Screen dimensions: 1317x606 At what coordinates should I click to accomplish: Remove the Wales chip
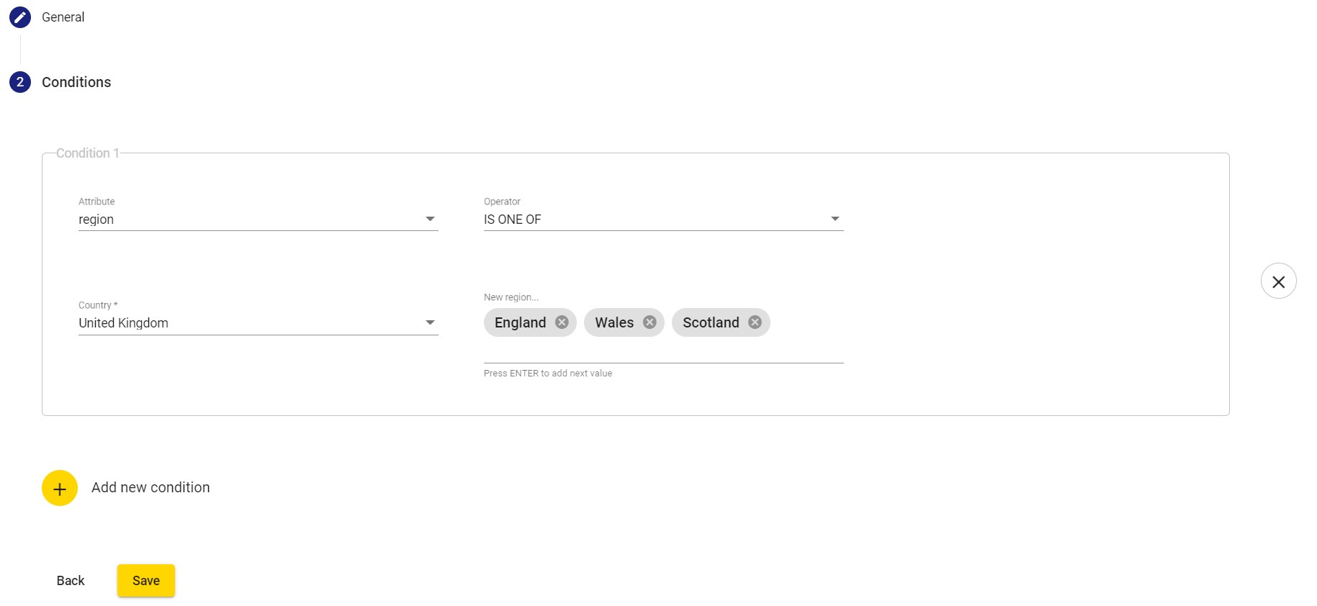649,322
